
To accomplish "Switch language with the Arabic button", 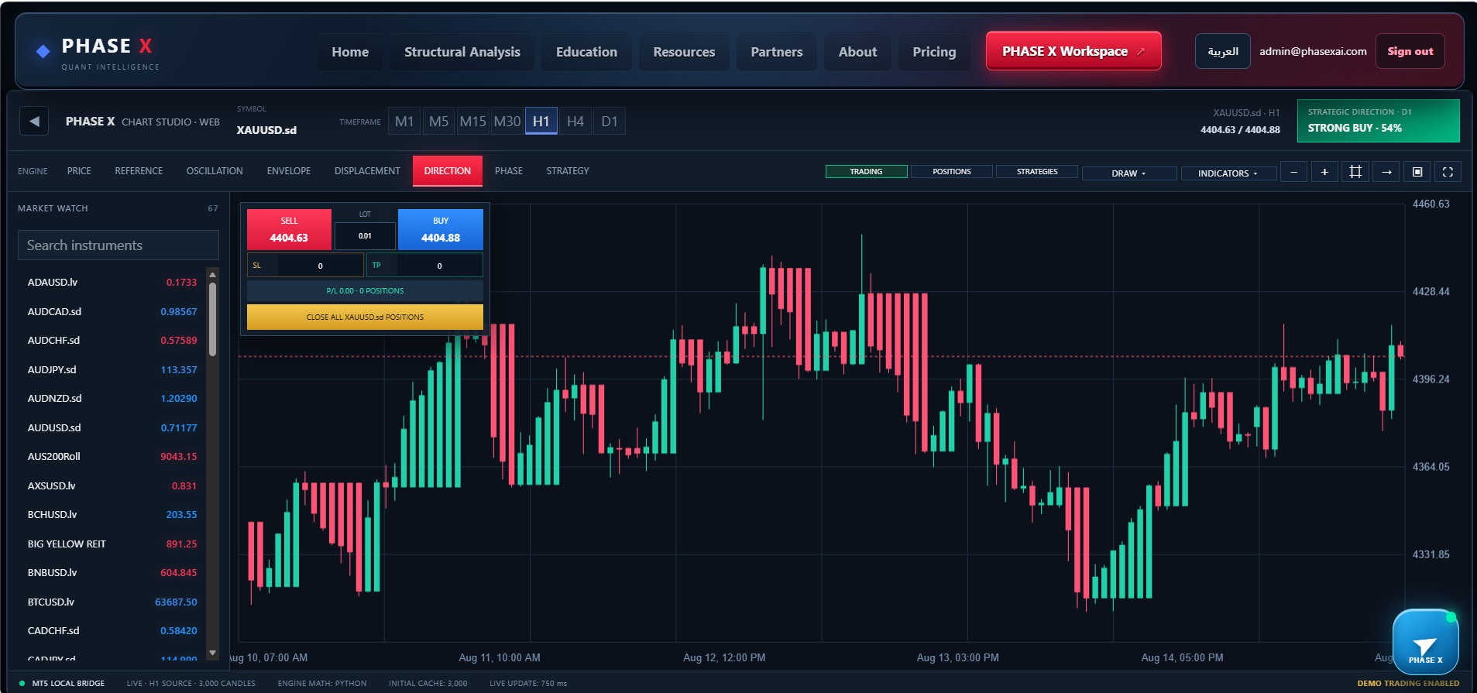I will (1223, 51).
